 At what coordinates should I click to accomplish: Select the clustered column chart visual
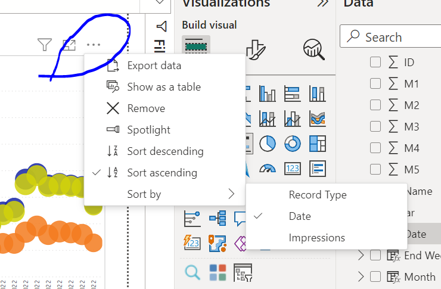pyautogui.click(x=267, y=94)
